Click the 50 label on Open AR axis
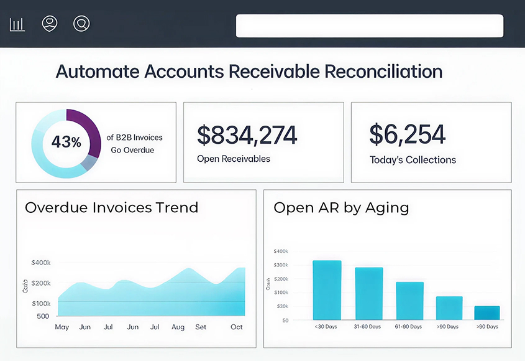This screenshot has width=525, height=361. click(x=285, y=321)
